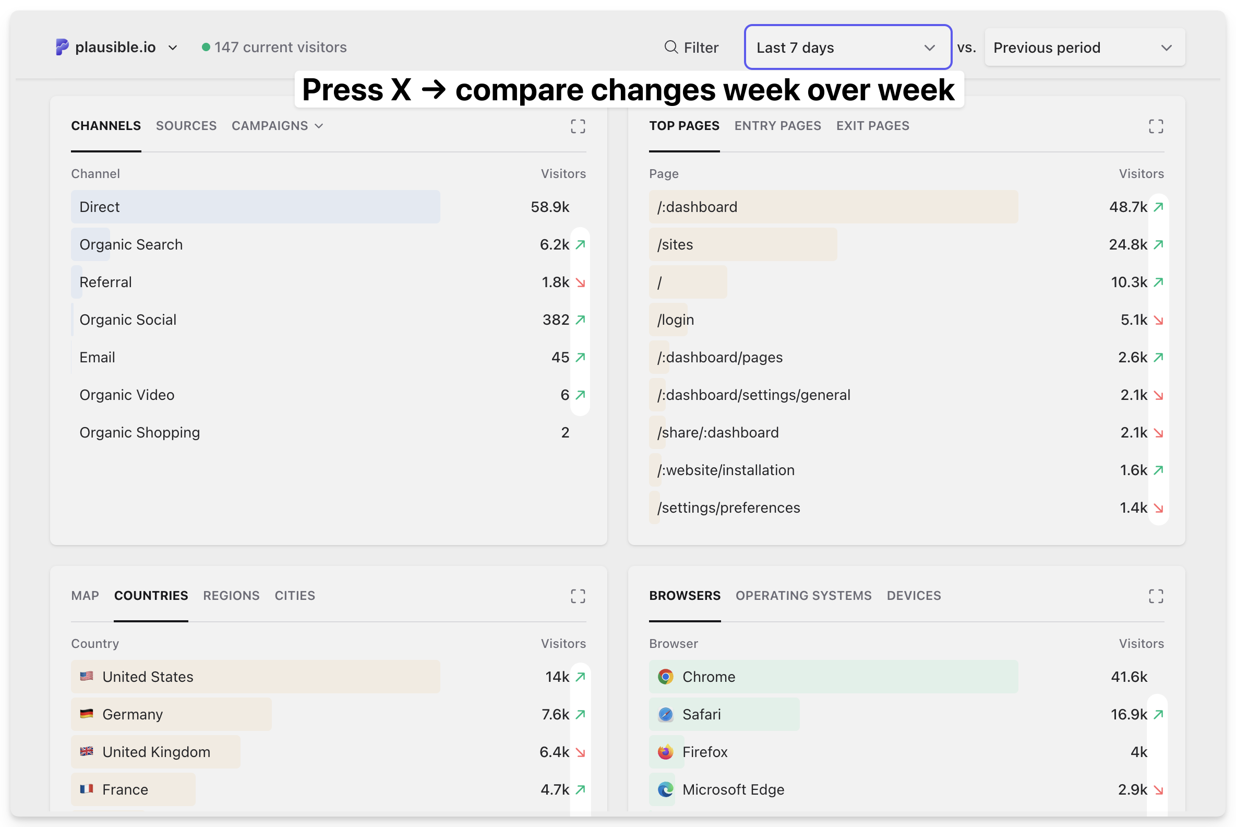1236x827 pixels.
Task: Click the Firefox browser icon
Action: [x=665, y=752]
